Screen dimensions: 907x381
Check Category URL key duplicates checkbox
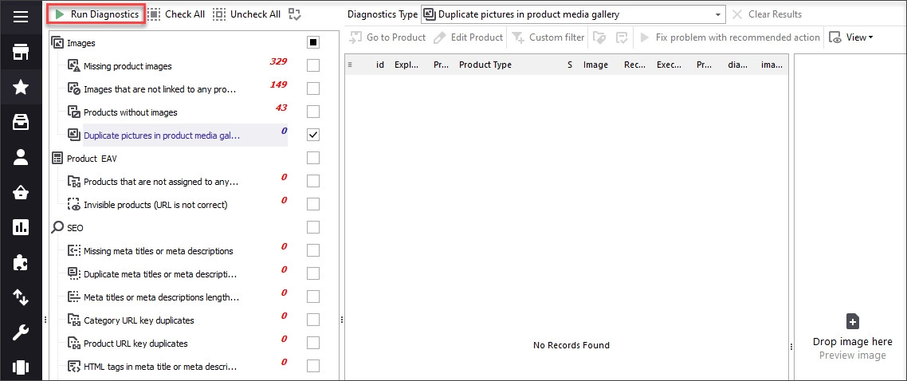(x=313, y=320)
